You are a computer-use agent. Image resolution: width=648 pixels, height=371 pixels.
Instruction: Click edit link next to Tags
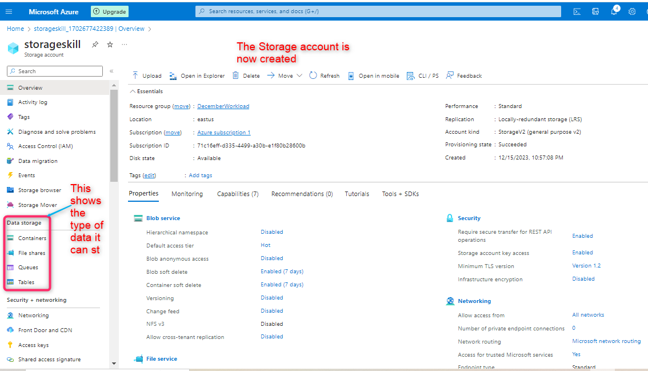[149, 175]
